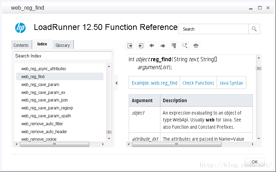Switch to the Contents tab

pyautogui.click(x=21, y=45)
